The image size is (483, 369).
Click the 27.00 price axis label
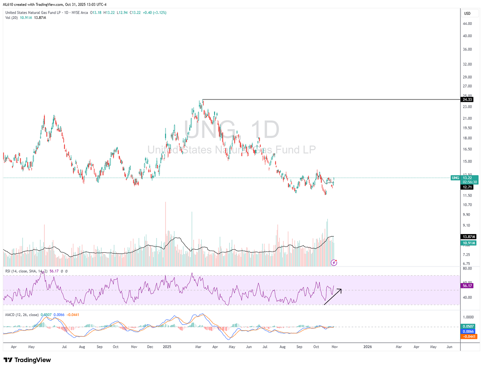[467, 86]
